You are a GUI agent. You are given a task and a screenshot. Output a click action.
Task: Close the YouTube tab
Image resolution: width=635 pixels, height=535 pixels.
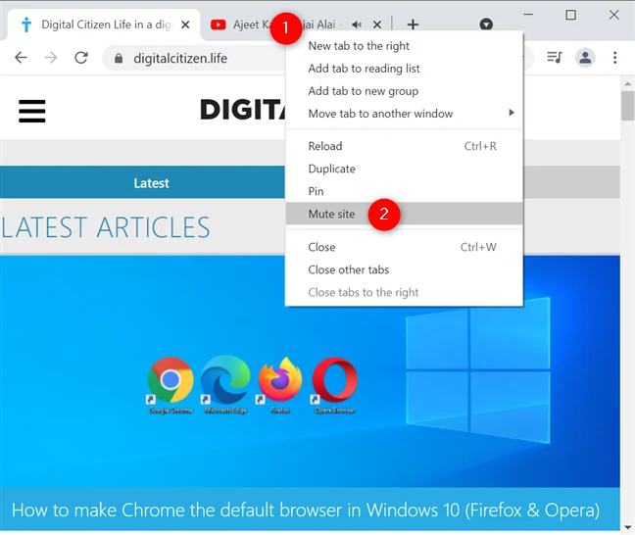[x=377, y=24]
